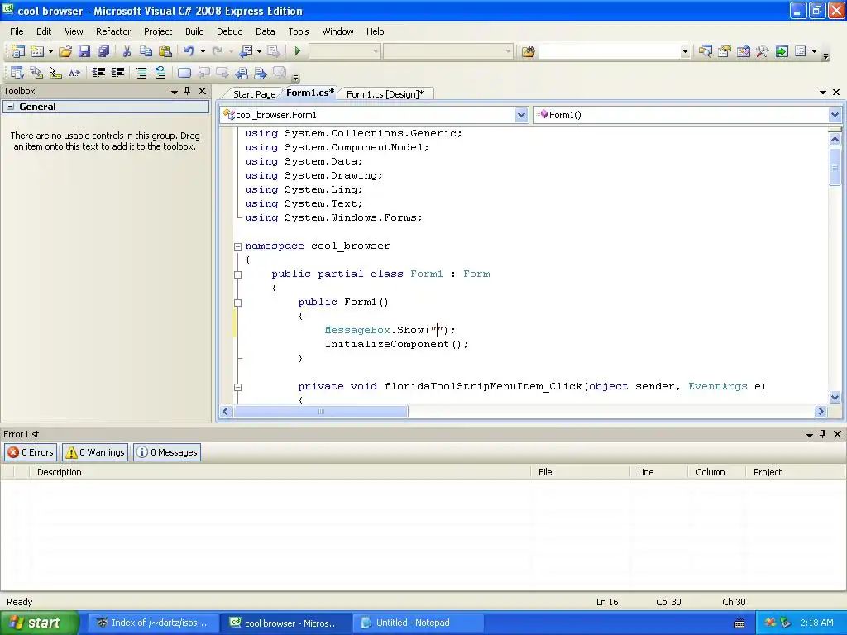Click the Save All icon
Screen dimensions: 847x635
pyautogui.click(x=103, y=51)
